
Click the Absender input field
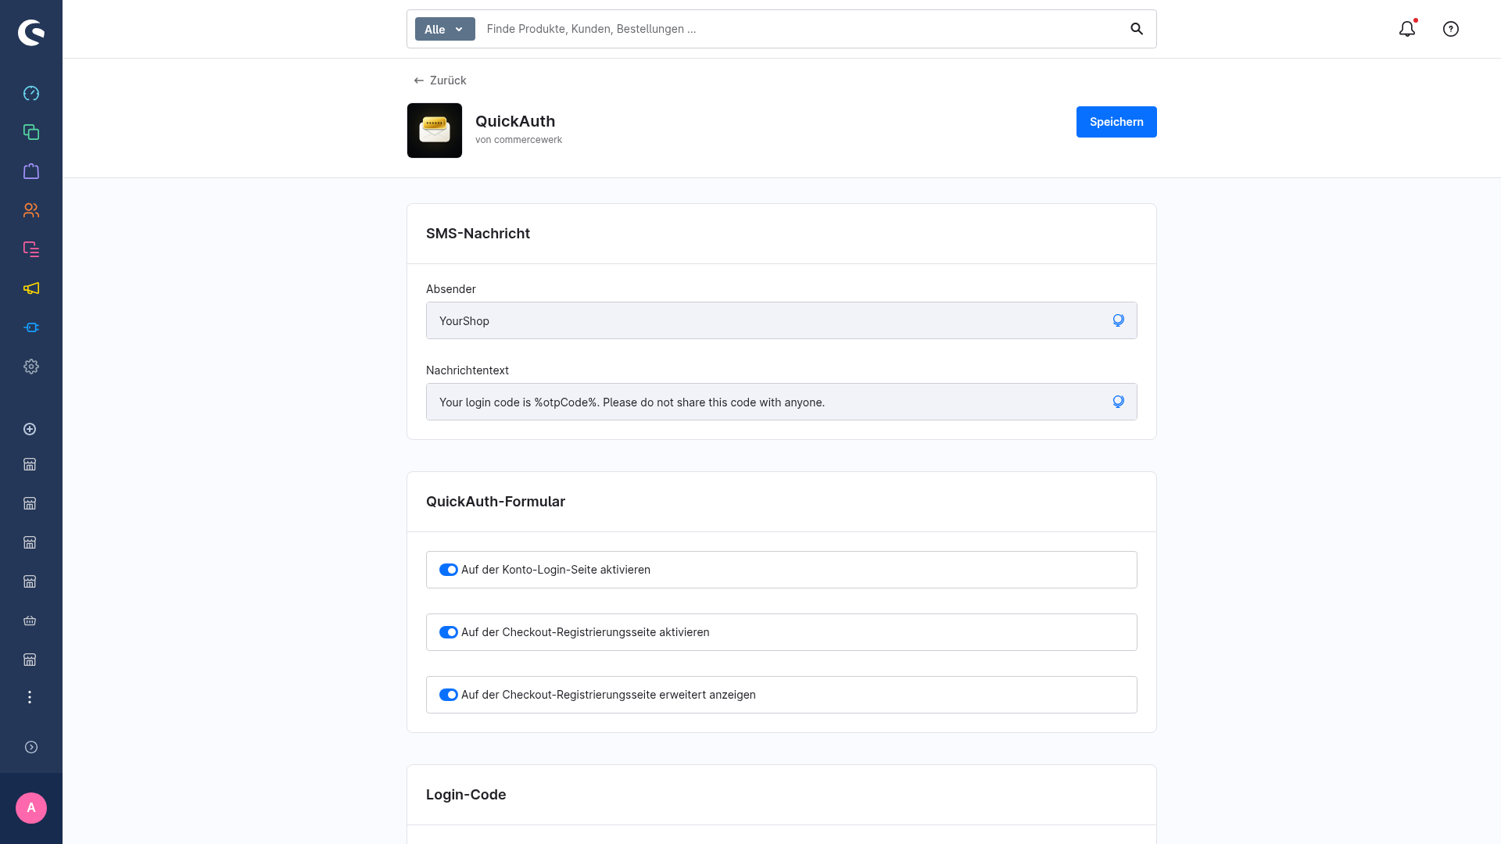point(782,320)
